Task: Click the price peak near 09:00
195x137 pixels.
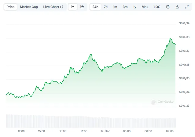Action: (171, 39)
